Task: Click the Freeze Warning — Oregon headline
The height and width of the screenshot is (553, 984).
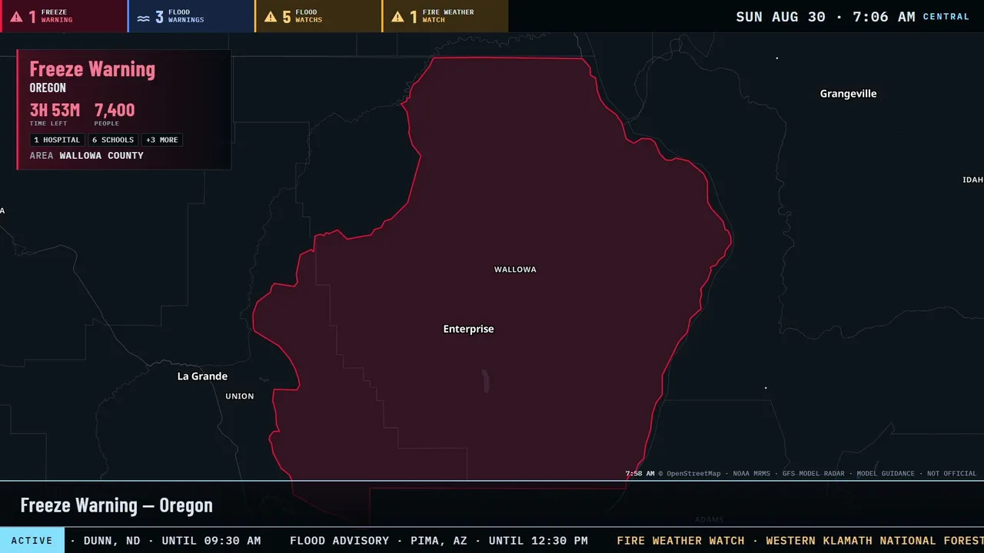Action: tap(117, 505)
